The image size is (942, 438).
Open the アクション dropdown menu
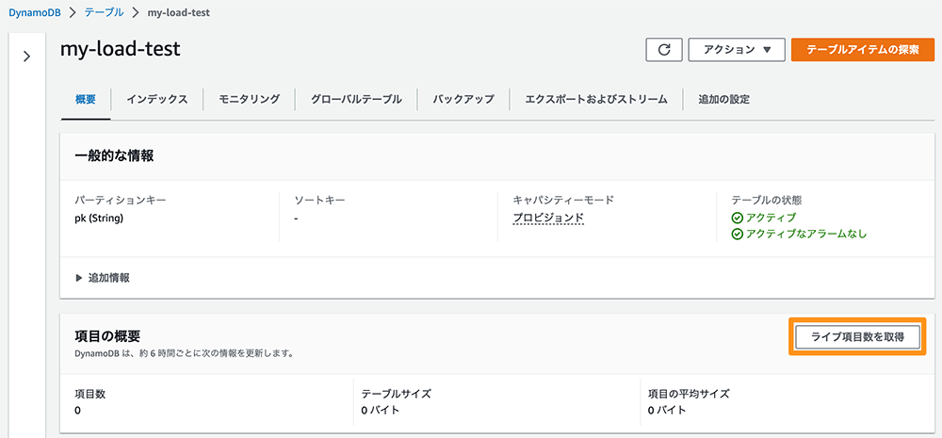(x=737, y=50)
